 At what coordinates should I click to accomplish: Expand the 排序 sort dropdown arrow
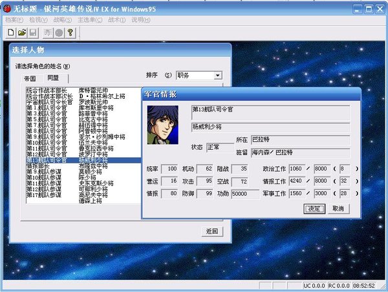pyautogui.click(x=218, y=76)
